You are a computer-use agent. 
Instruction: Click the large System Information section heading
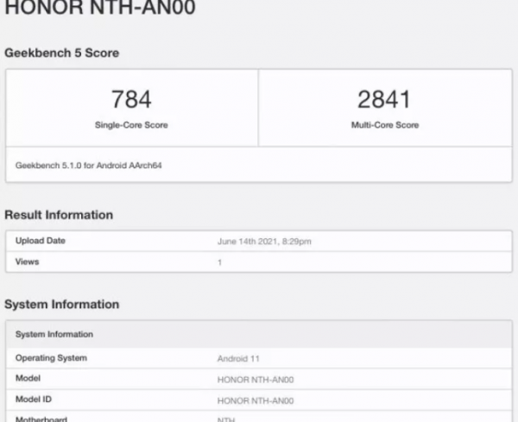pyautogui.click(x=62, y=305)
